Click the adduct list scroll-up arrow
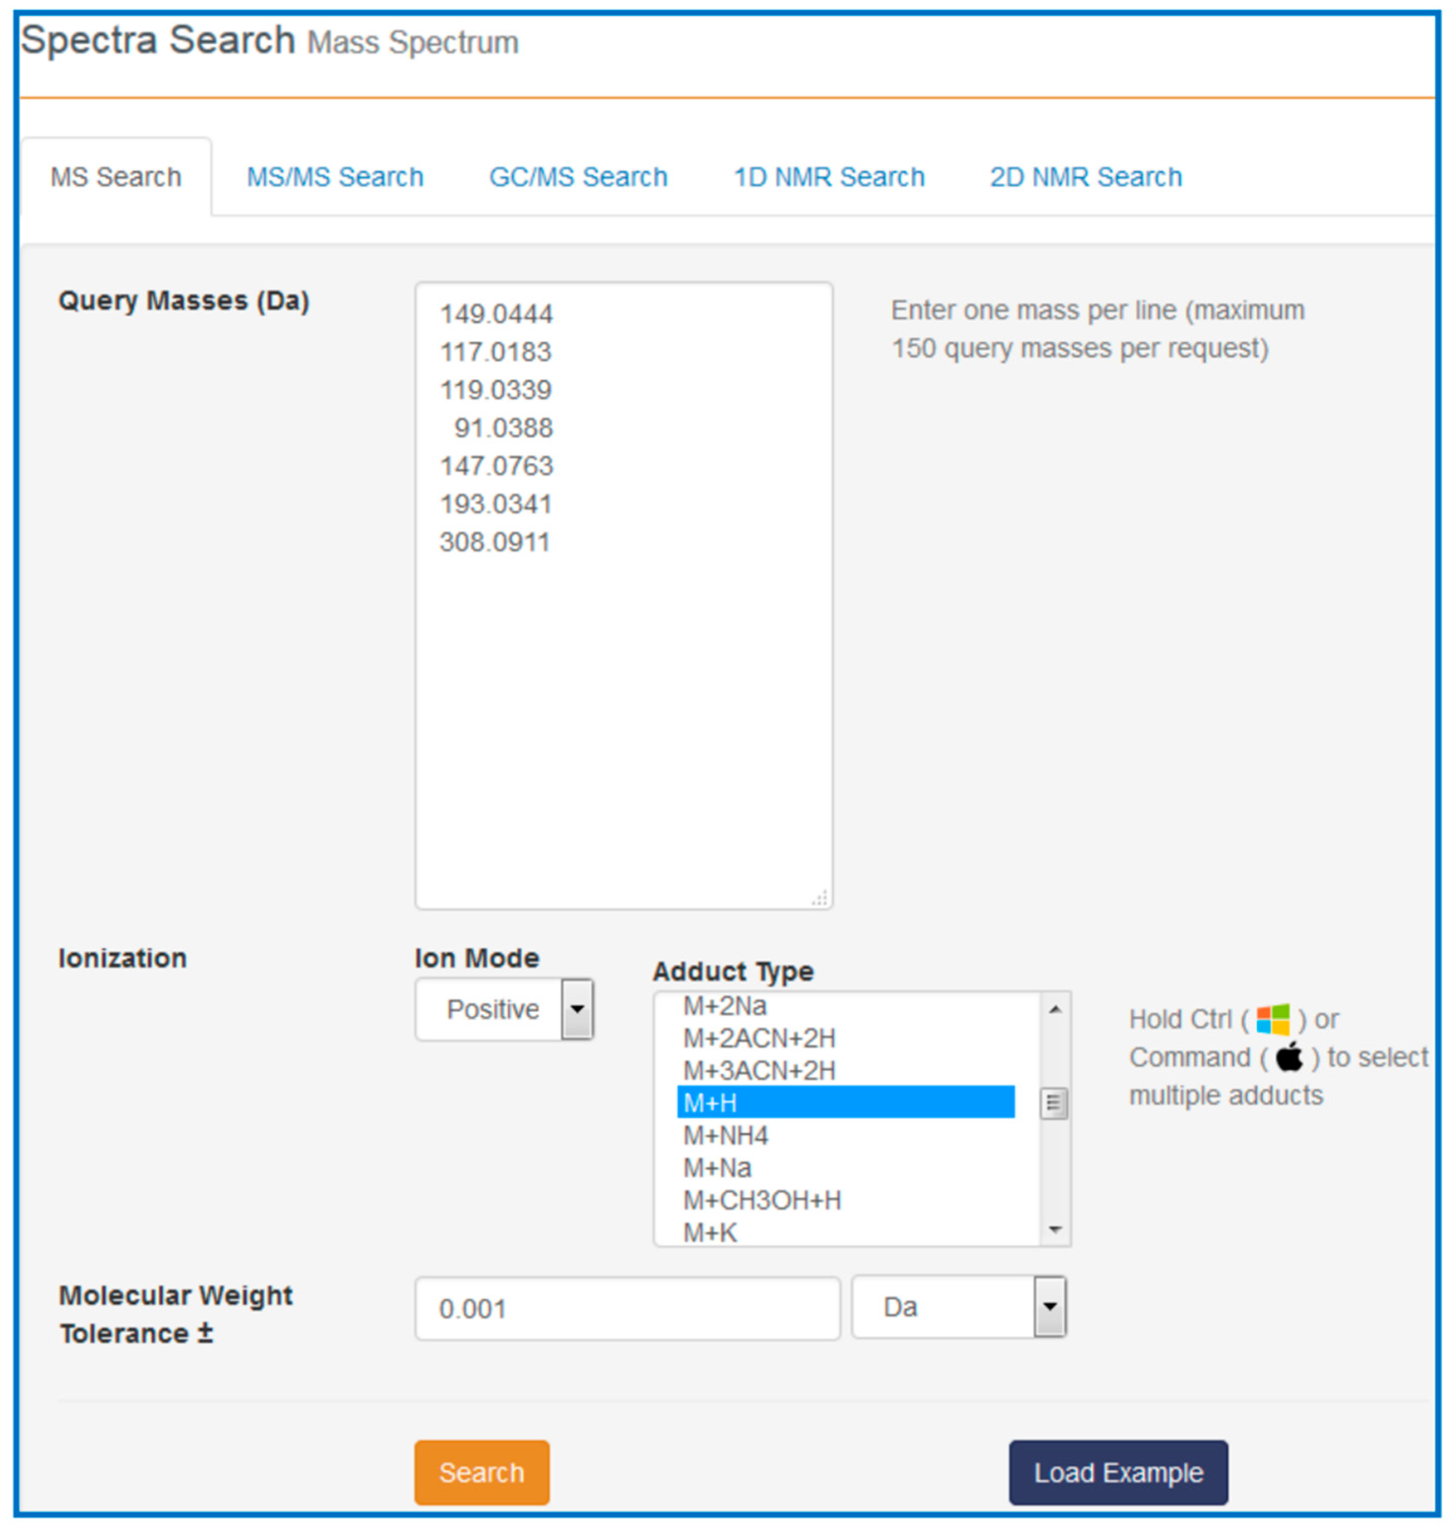This screenshot has width=1449, height=1533. coord(1054,1009)
